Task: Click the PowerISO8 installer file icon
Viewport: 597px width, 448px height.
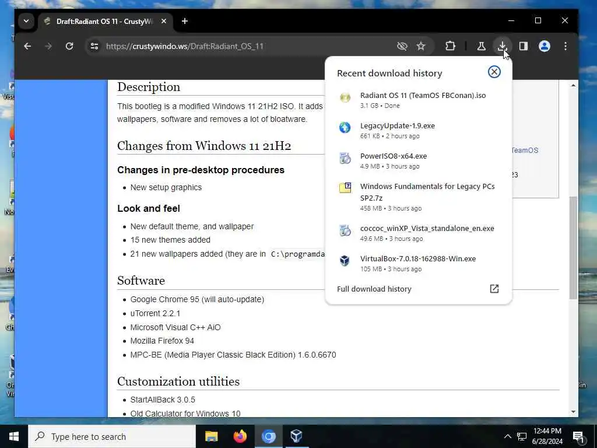Action: click(x=345, y=157)
